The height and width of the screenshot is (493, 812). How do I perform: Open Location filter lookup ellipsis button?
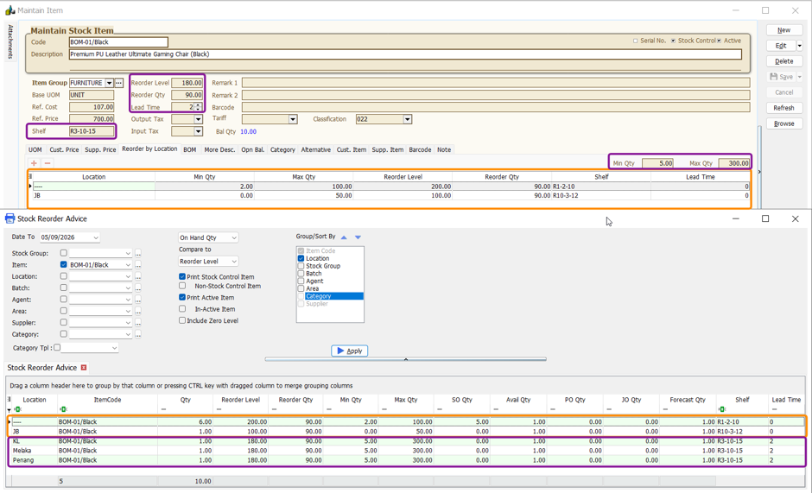coord(138,276)
